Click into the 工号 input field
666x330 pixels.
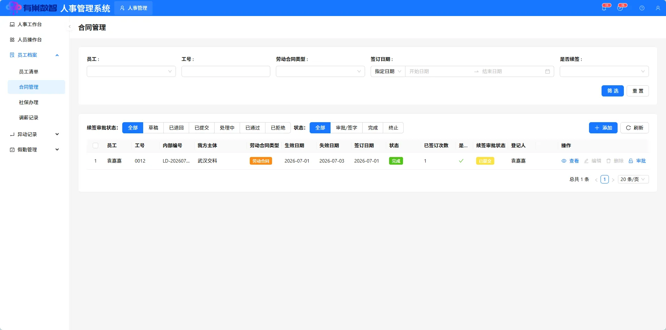pos(226,71)
